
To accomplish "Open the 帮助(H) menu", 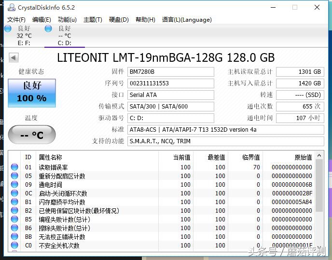I will point(145,20).
